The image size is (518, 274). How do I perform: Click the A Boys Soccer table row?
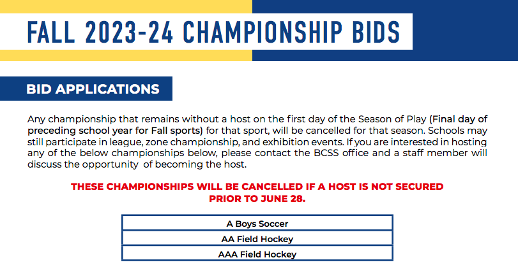pyautogui.click(x=257, y=223)
